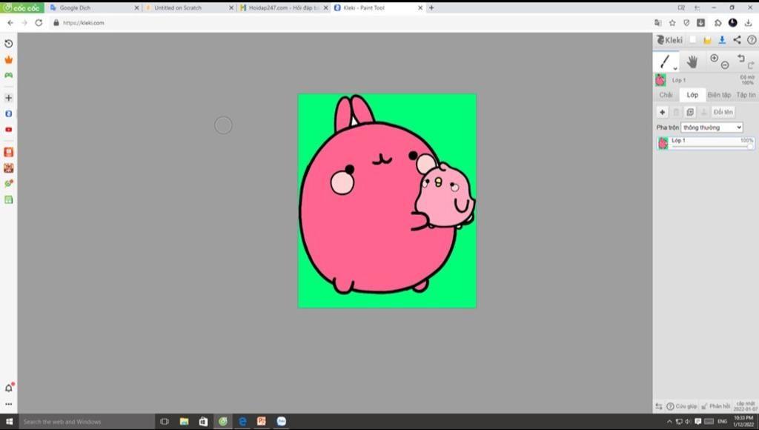Open File Explorer from taskbar
759x430 pixels.
click(184, 422)
